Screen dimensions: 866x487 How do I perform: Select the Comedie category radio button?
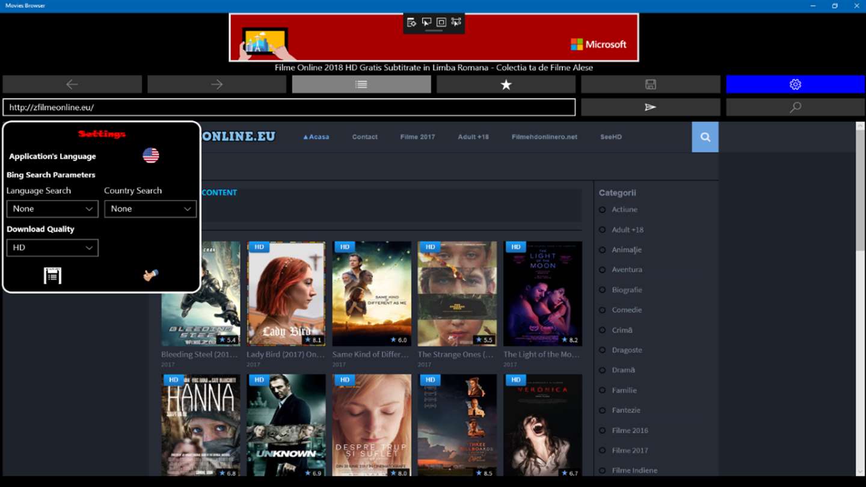pyautogui.click(x=602, y=310)
